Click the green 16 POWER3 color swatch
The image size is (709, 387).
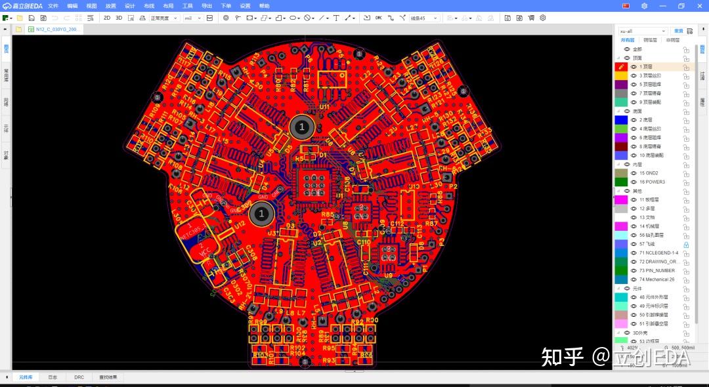click(x=621, y=182)
